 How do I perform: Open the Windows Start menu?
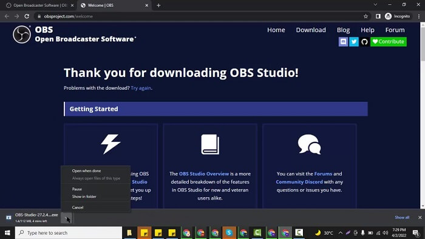[7, 233]
